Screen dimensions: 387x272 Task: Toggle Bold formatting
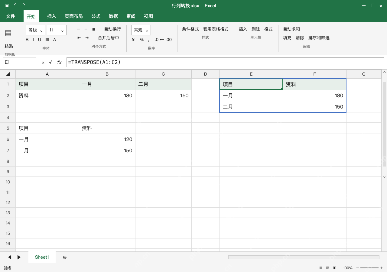point(27,40)
